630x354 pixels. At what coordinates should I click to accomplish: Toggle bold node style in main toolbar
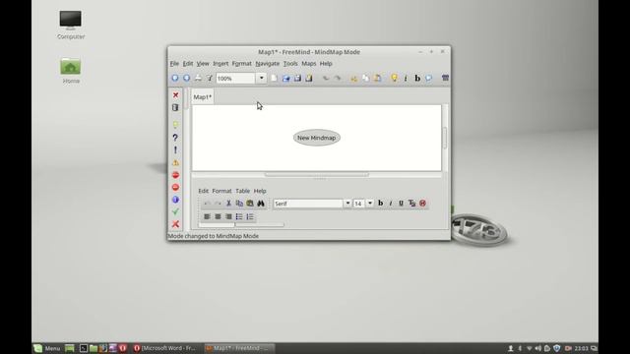417,79
